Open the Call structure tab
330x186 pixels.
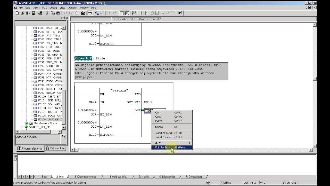point(55,148)
